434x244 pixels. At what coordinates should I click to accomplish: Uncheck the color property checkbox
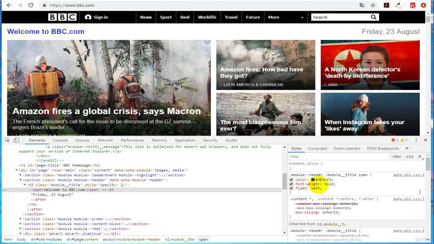[291, 180]
